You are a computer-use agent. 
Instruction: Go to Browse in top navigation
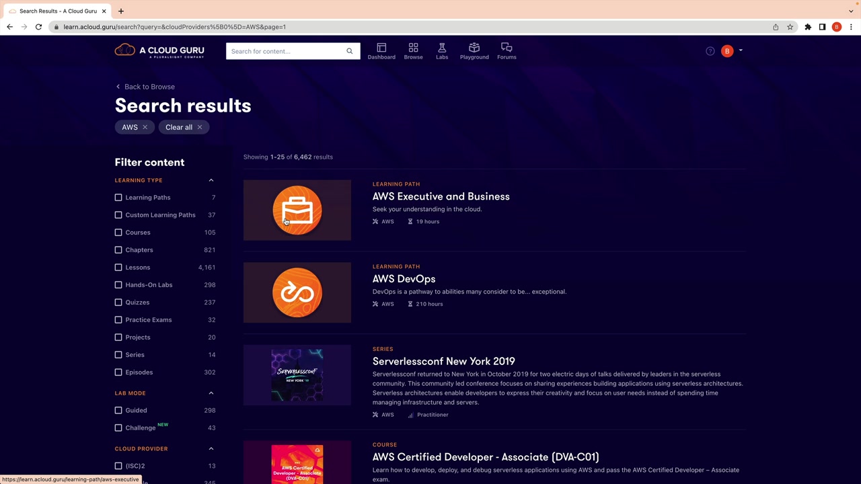tap(413, 51)
